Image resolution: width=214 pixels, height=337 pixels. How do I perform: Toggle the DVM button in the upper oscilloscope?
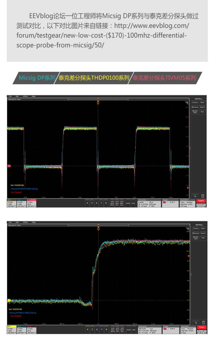tap(128, 203)
